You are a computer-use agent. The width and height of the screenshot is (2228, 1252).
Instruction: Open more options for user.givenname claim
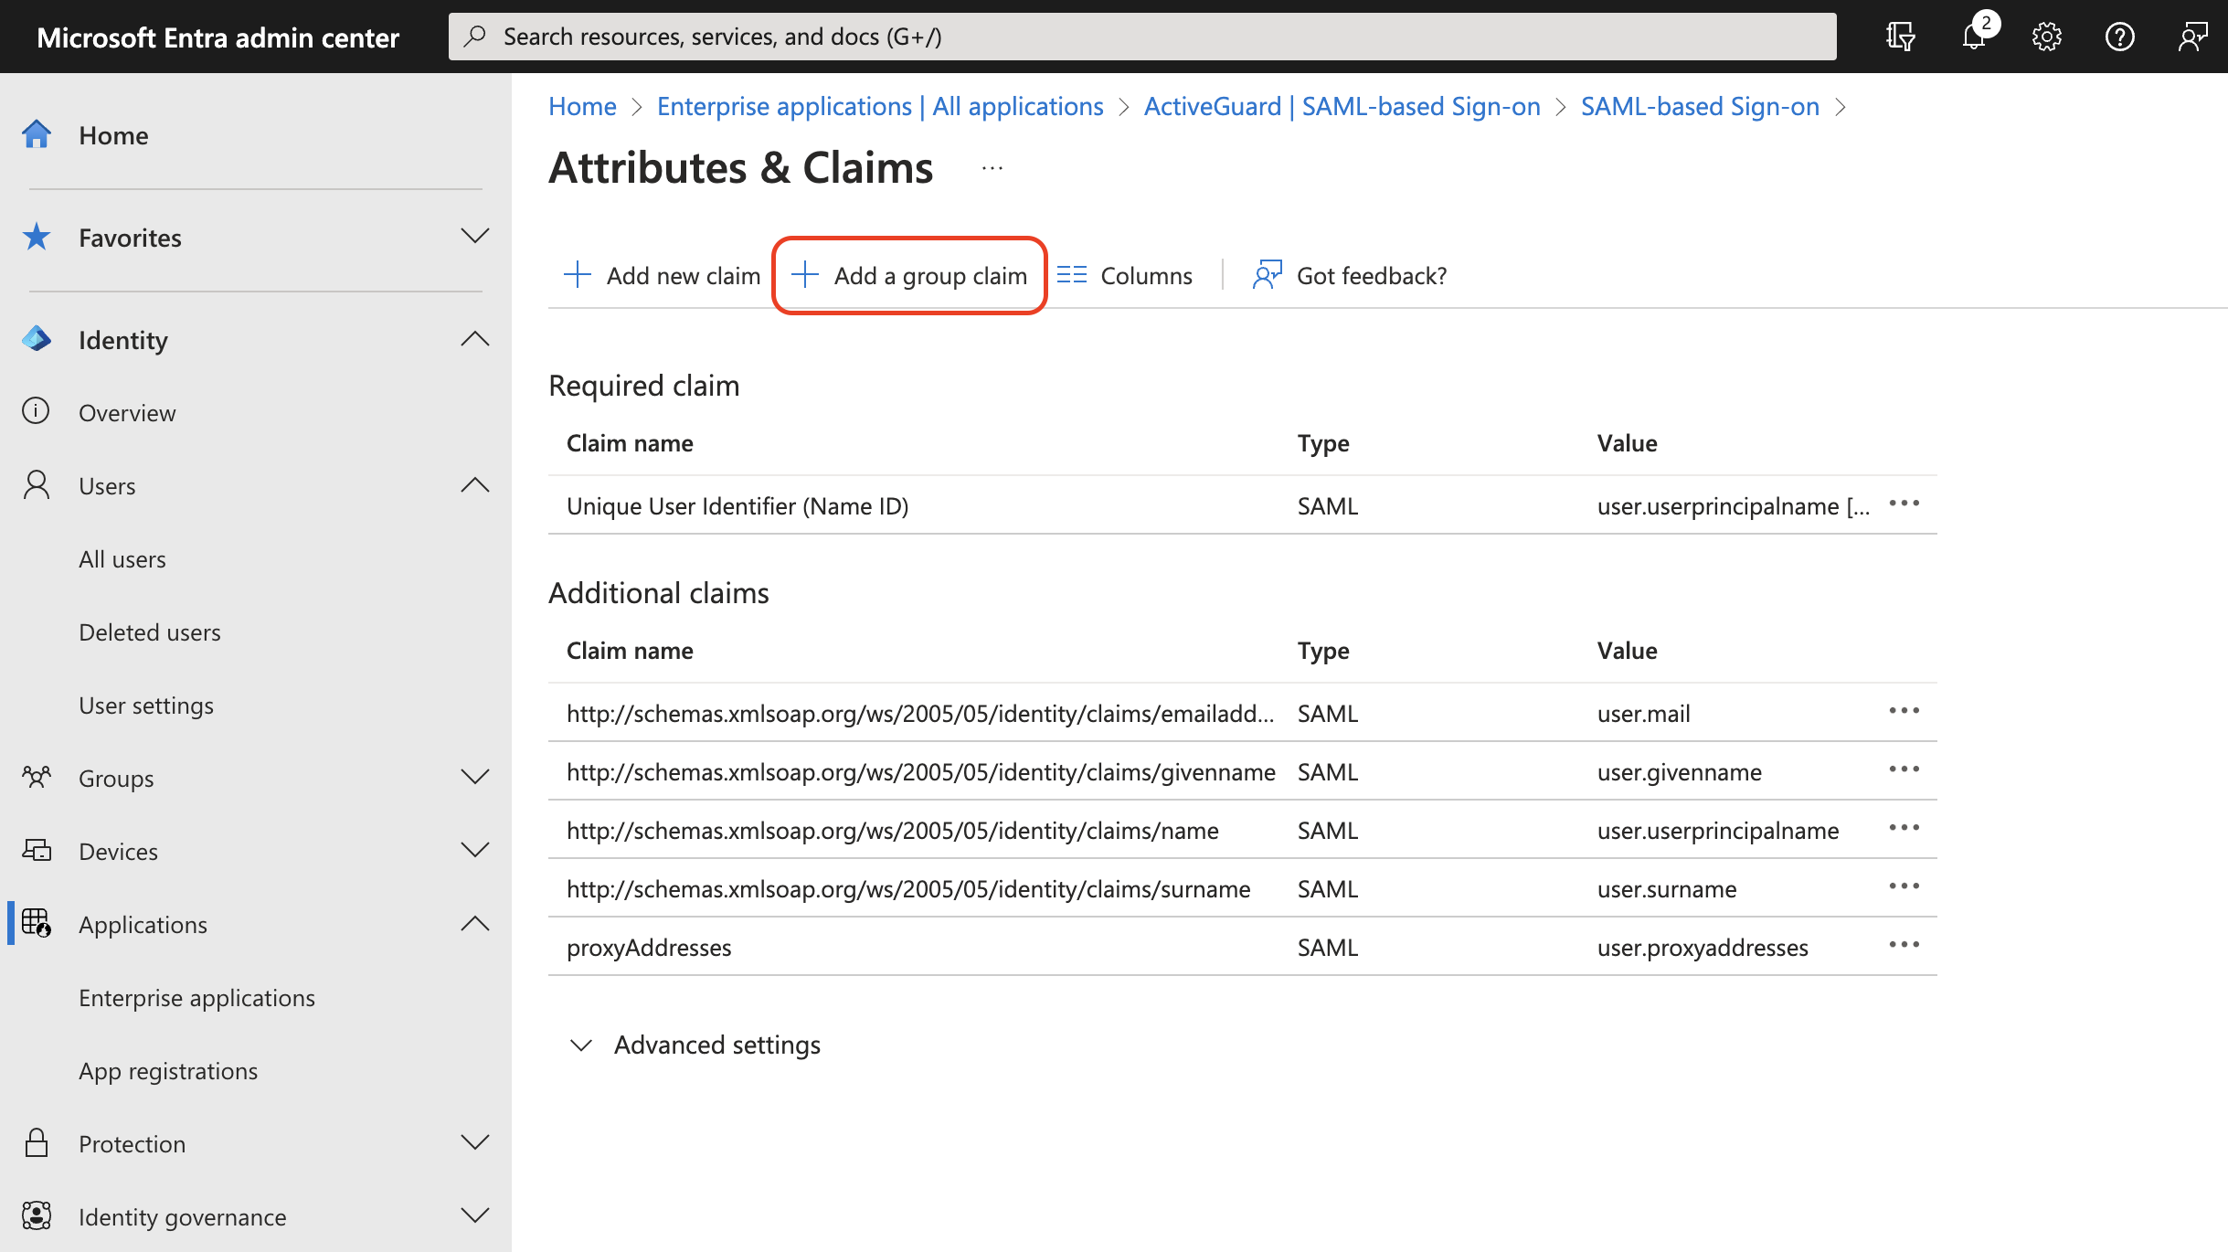pyautogui.click(x=1904, y=769)
